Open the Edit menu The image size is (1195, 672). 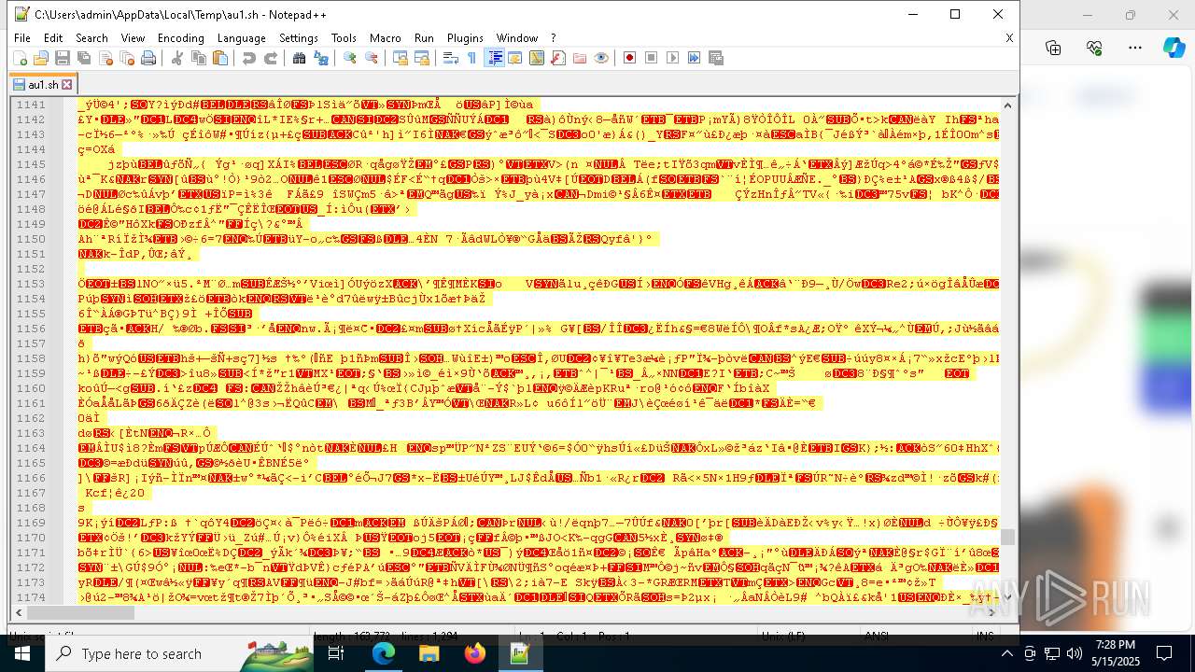pyautogui.click(x=53, y=37)
